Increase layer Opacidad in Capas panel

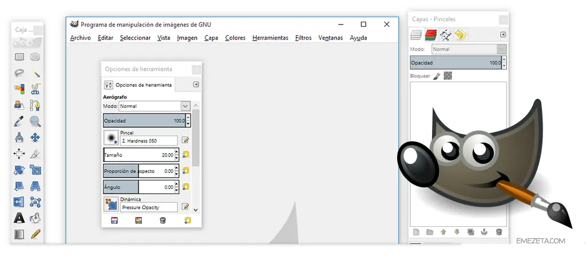coord(504,60)
